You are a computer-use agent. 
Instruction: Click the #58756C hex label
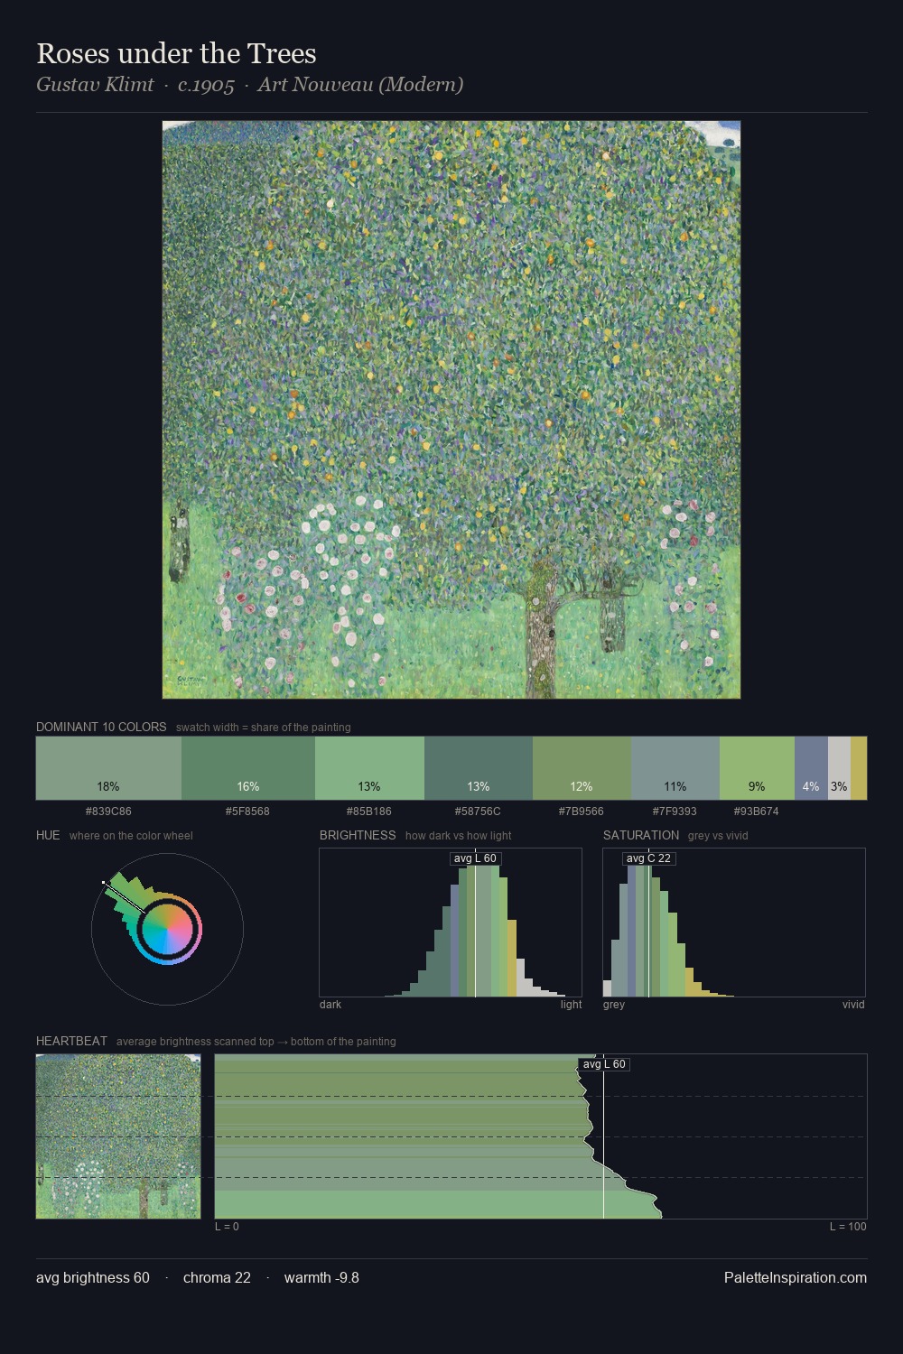tap(478, 811)
